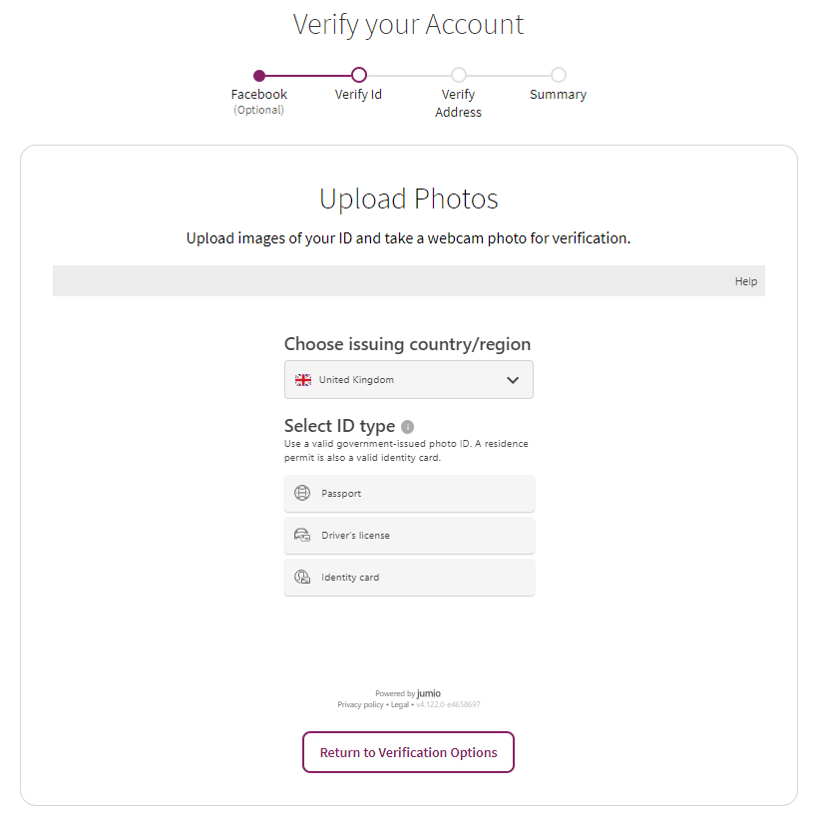The height and width of the screenshot is (813, 815).
Task: Open the info tooltip next to Select ID type
Action: coord(407,426)
